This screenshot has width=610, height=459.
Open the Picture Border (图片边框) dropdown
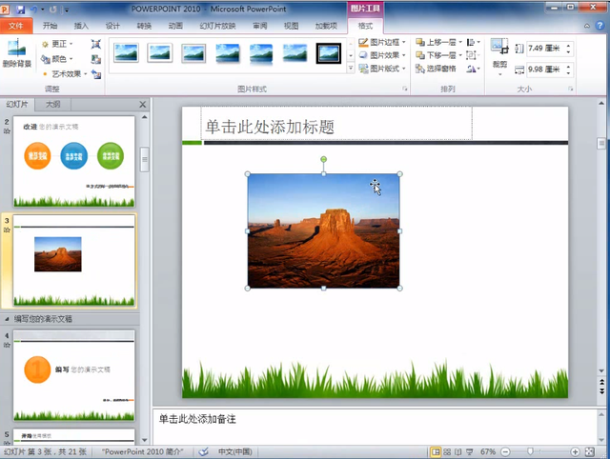point(385,43)
